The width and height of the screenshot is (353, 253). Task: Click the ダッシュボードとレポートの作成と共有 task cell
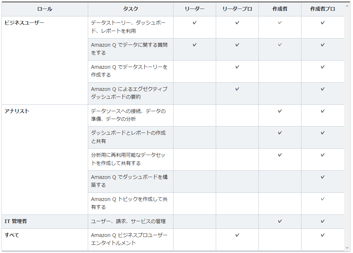[128, 137]
